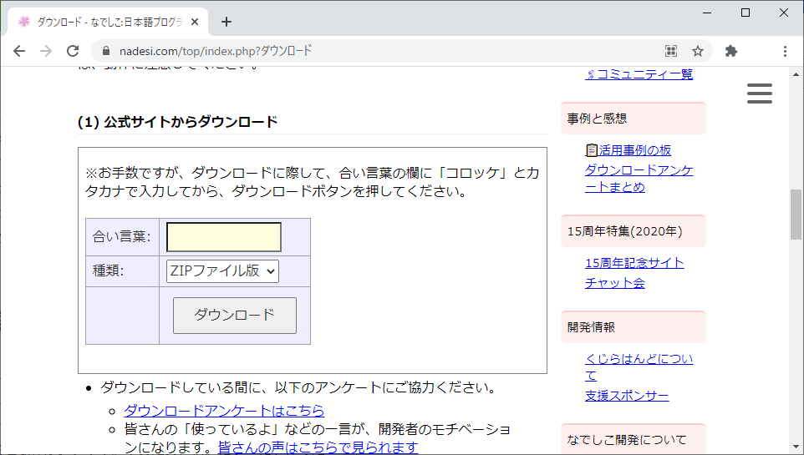The image size is (804, 455).
Task: Click scrollbar up arrow
Action: 796,74
